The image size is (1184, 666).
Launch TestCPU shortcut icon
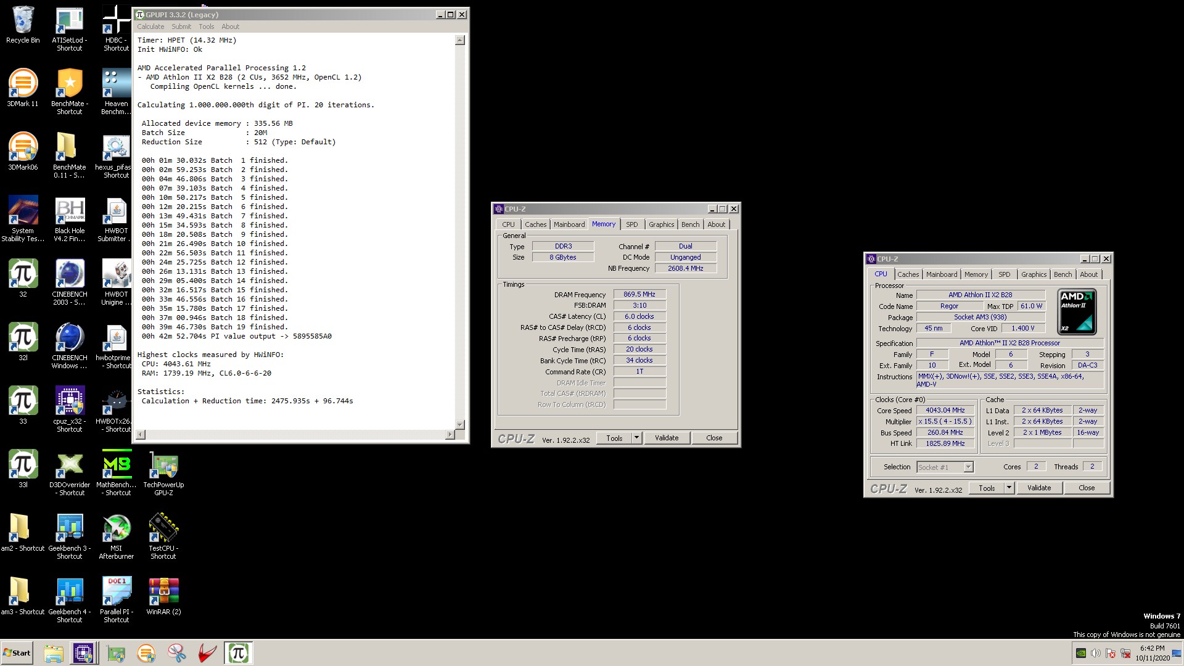click(163, 536)
